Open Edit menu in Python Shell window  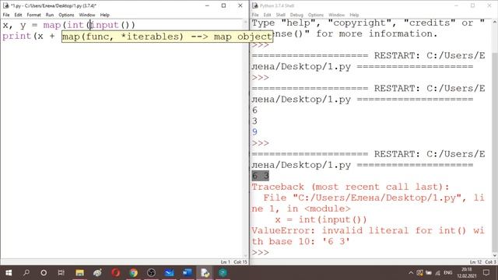(x=267, y=15)
